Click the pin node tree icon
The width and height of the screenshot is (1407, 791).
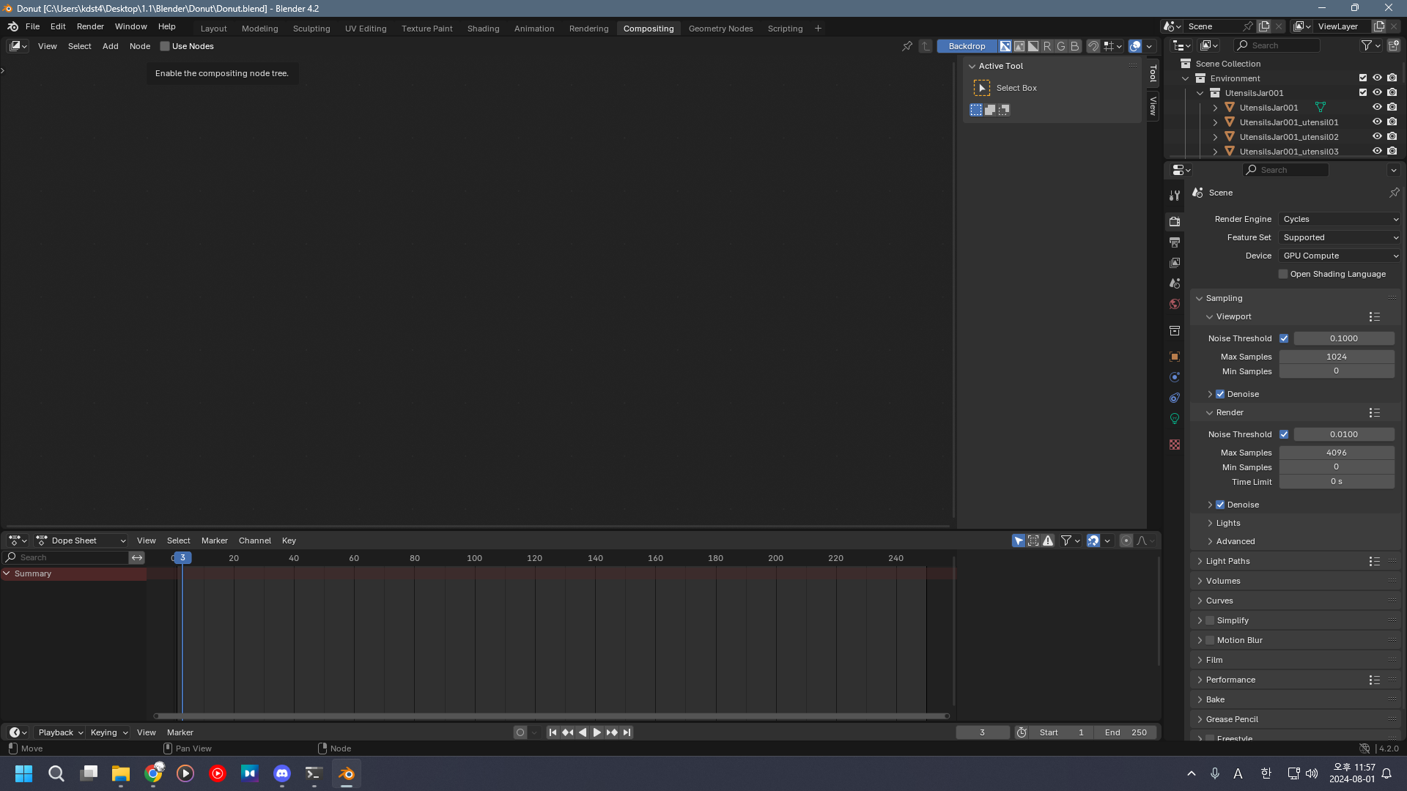coord(907,46)
